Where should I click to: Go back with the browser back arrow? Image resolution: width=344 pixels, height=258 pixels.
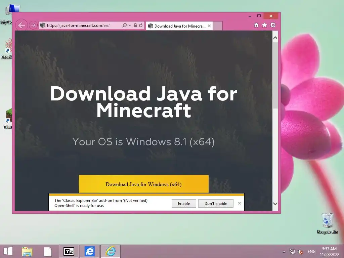click(21, 25)
